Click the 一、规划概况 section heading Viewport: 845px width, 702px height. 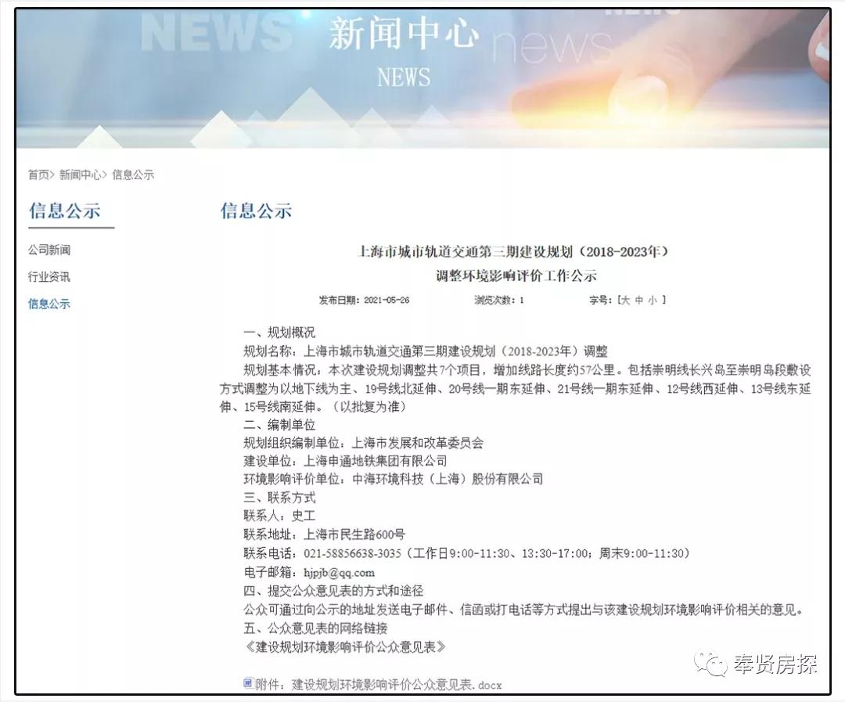click(x=279, y=333)
